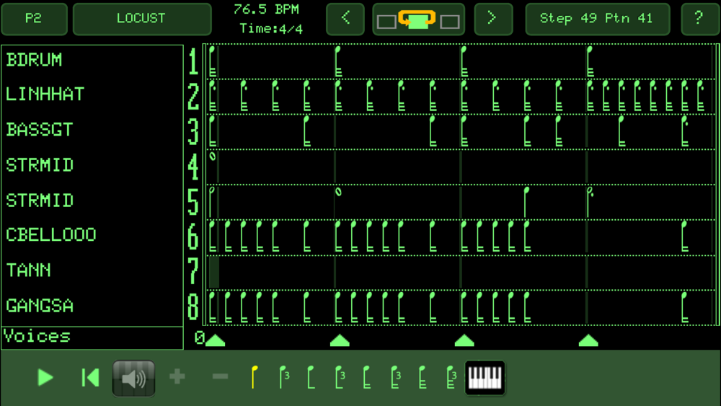Viewport: 721px width, 406px height.
Task: Click BDRUM note on third beat
Action: click(464, 61)
